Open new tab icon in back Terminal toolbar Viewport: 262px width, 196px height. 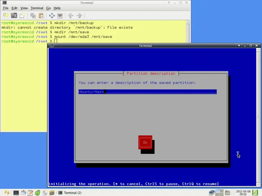(6, 15)
